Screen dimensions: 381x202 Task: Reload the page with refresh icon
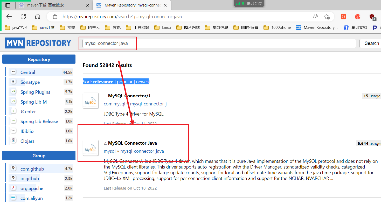[x=23, y=17]
